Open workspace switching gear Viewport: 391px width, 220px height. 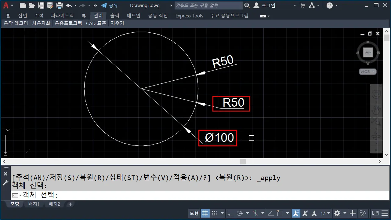click(337, 213)
